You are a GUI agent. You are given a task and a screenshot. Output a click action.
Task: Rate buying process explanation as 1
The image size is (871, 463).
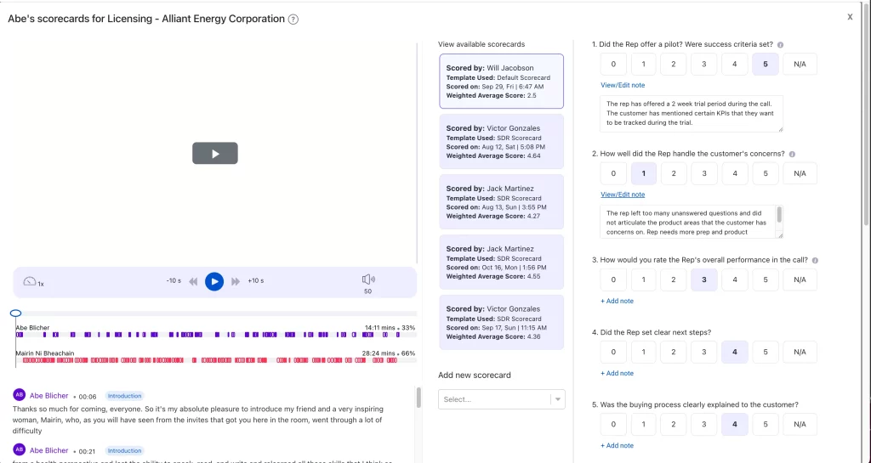(643, 424)
